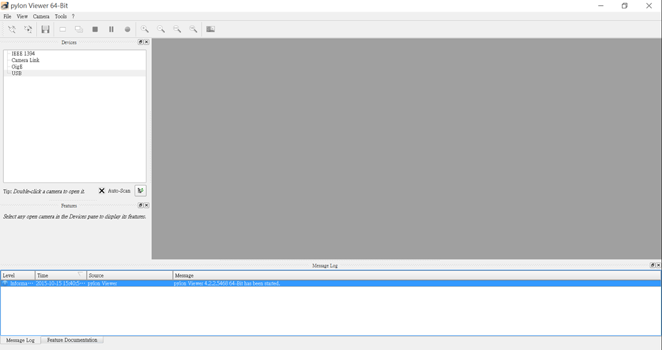Click the log timestamp 2015-10-15 cell

[x=60, y=283]
